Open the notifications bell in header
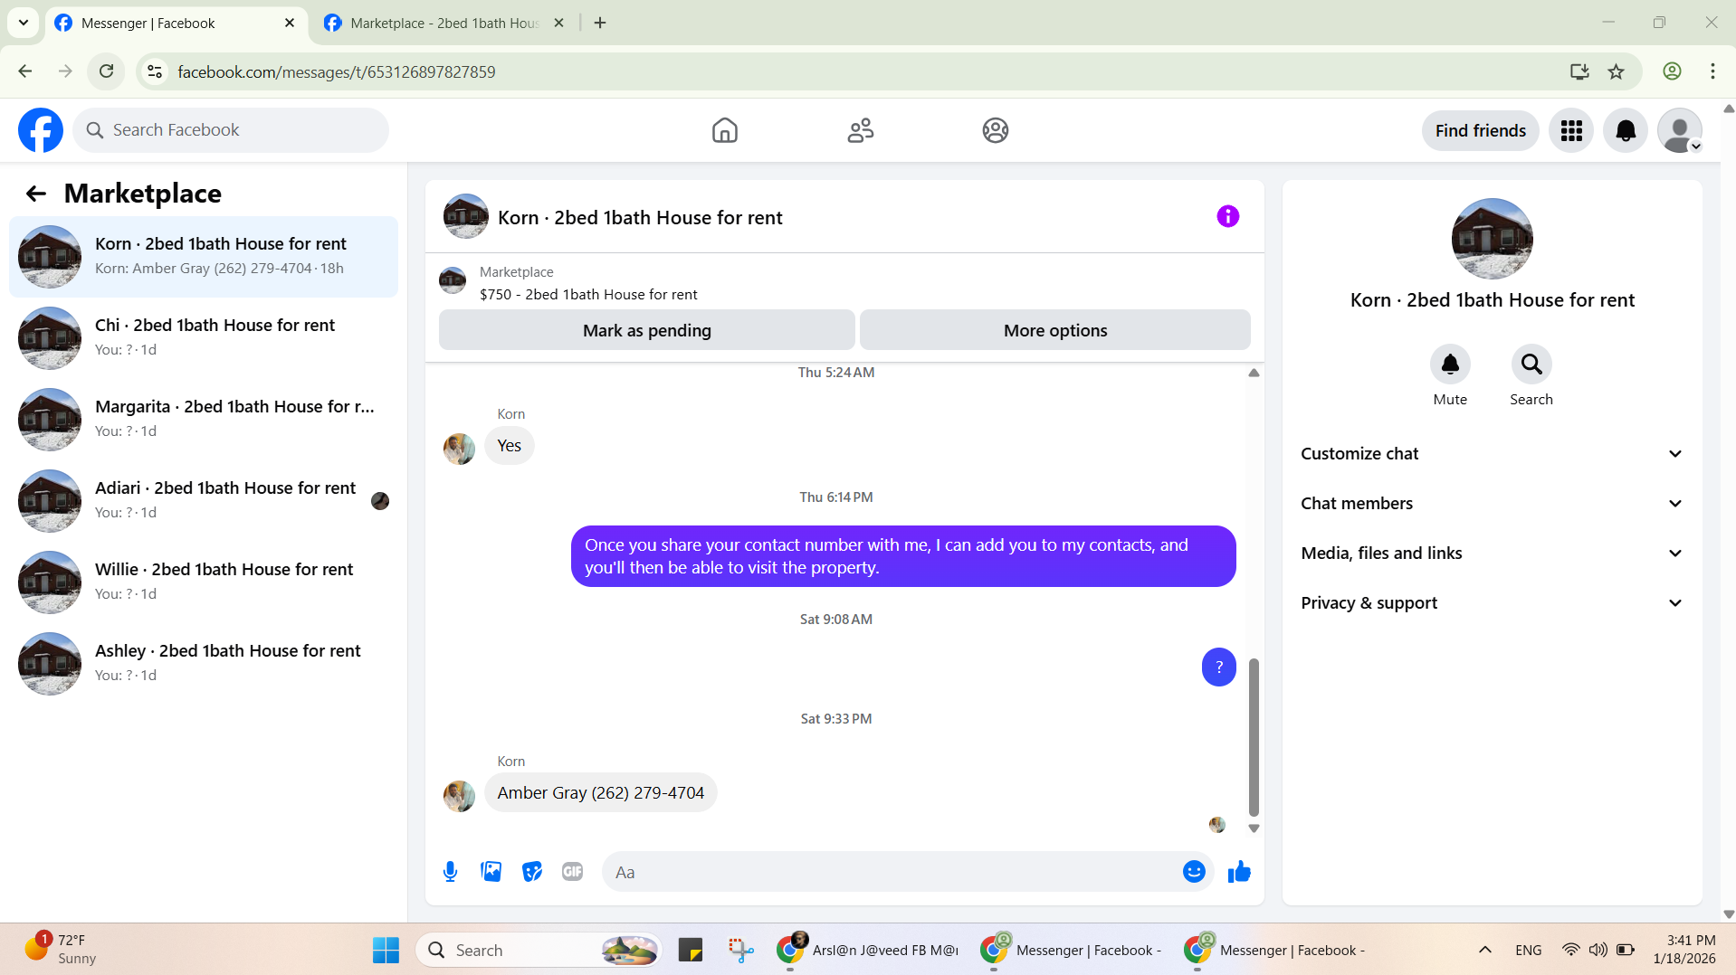 1626,130
